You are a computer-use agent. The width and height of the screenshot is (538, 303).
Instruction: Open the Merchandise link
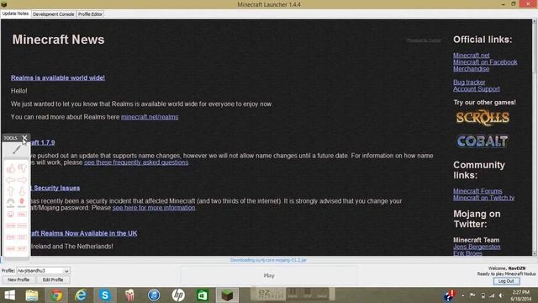[471, 69]
